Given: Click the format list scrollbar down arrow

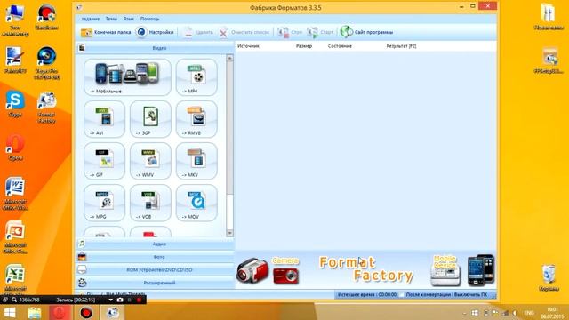Looking at the screenshot, I should [229, 233].
